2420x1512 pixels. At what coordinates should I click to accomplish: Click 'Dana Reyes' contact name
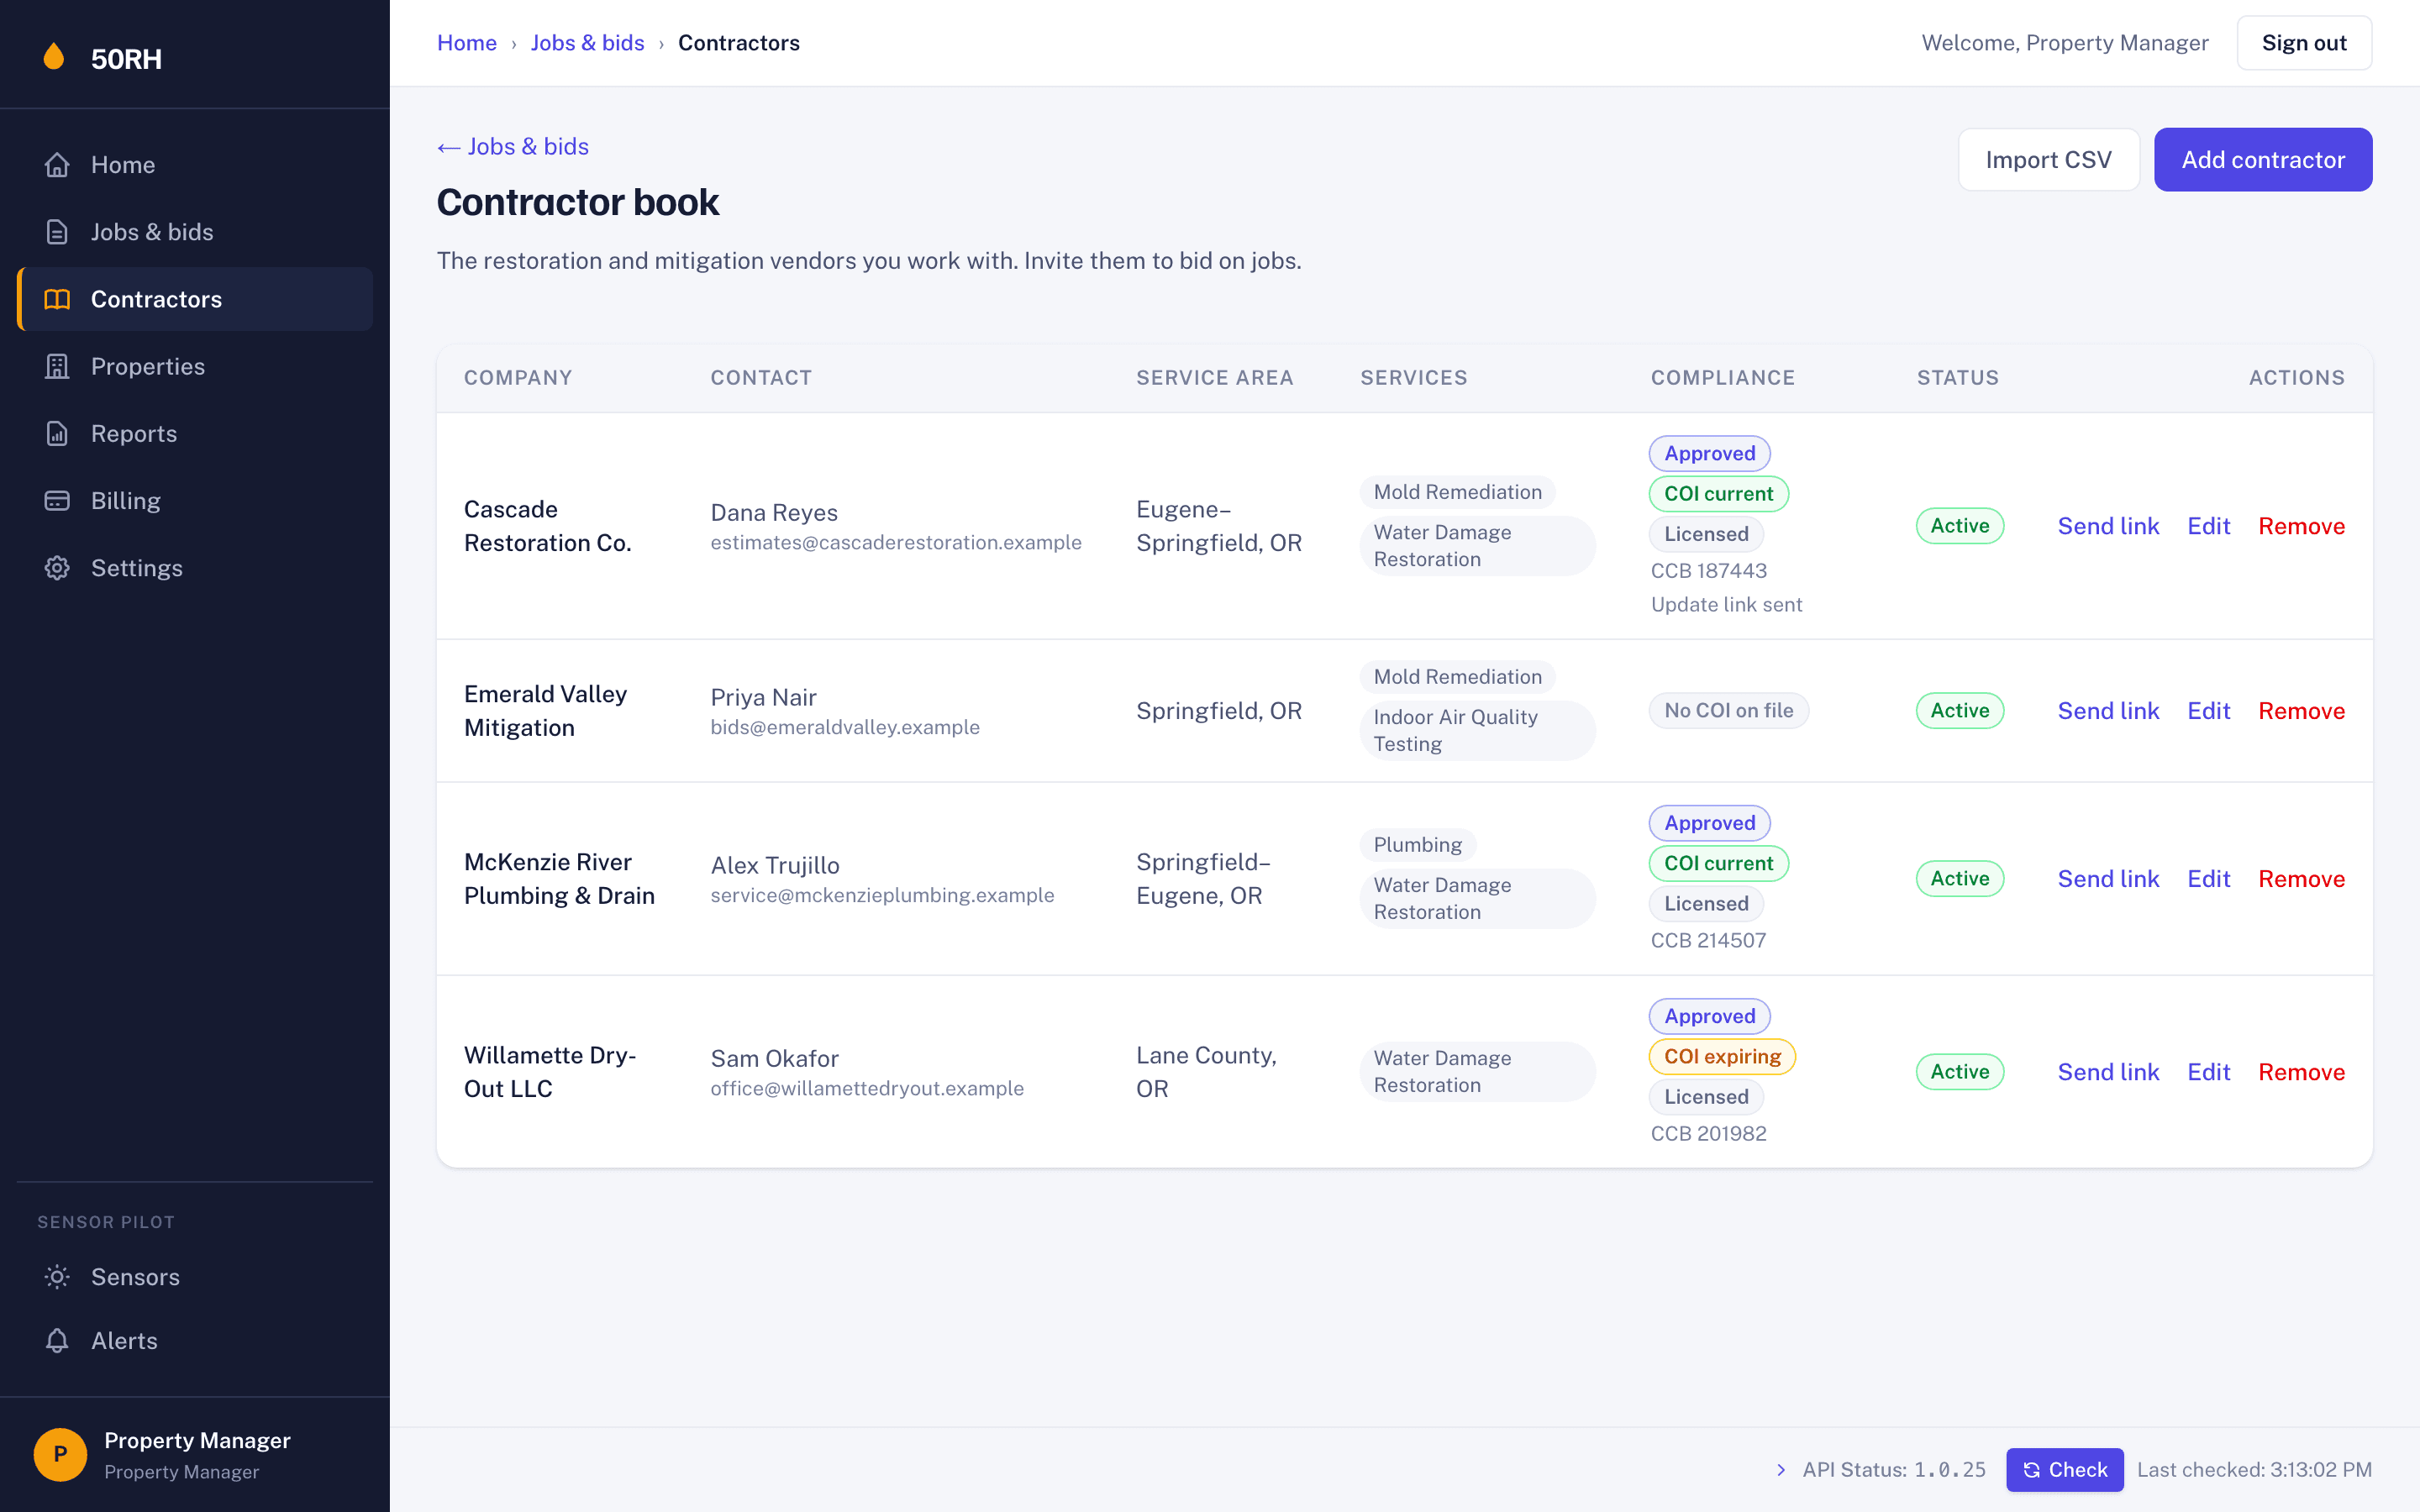point(774,513)
